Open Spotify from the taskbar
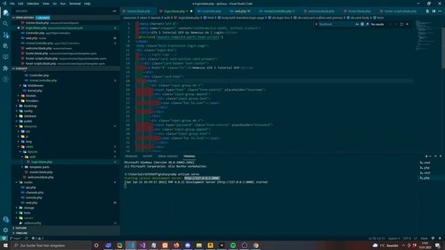This screenshot has width=445, height=250. [x=233, y=245]
